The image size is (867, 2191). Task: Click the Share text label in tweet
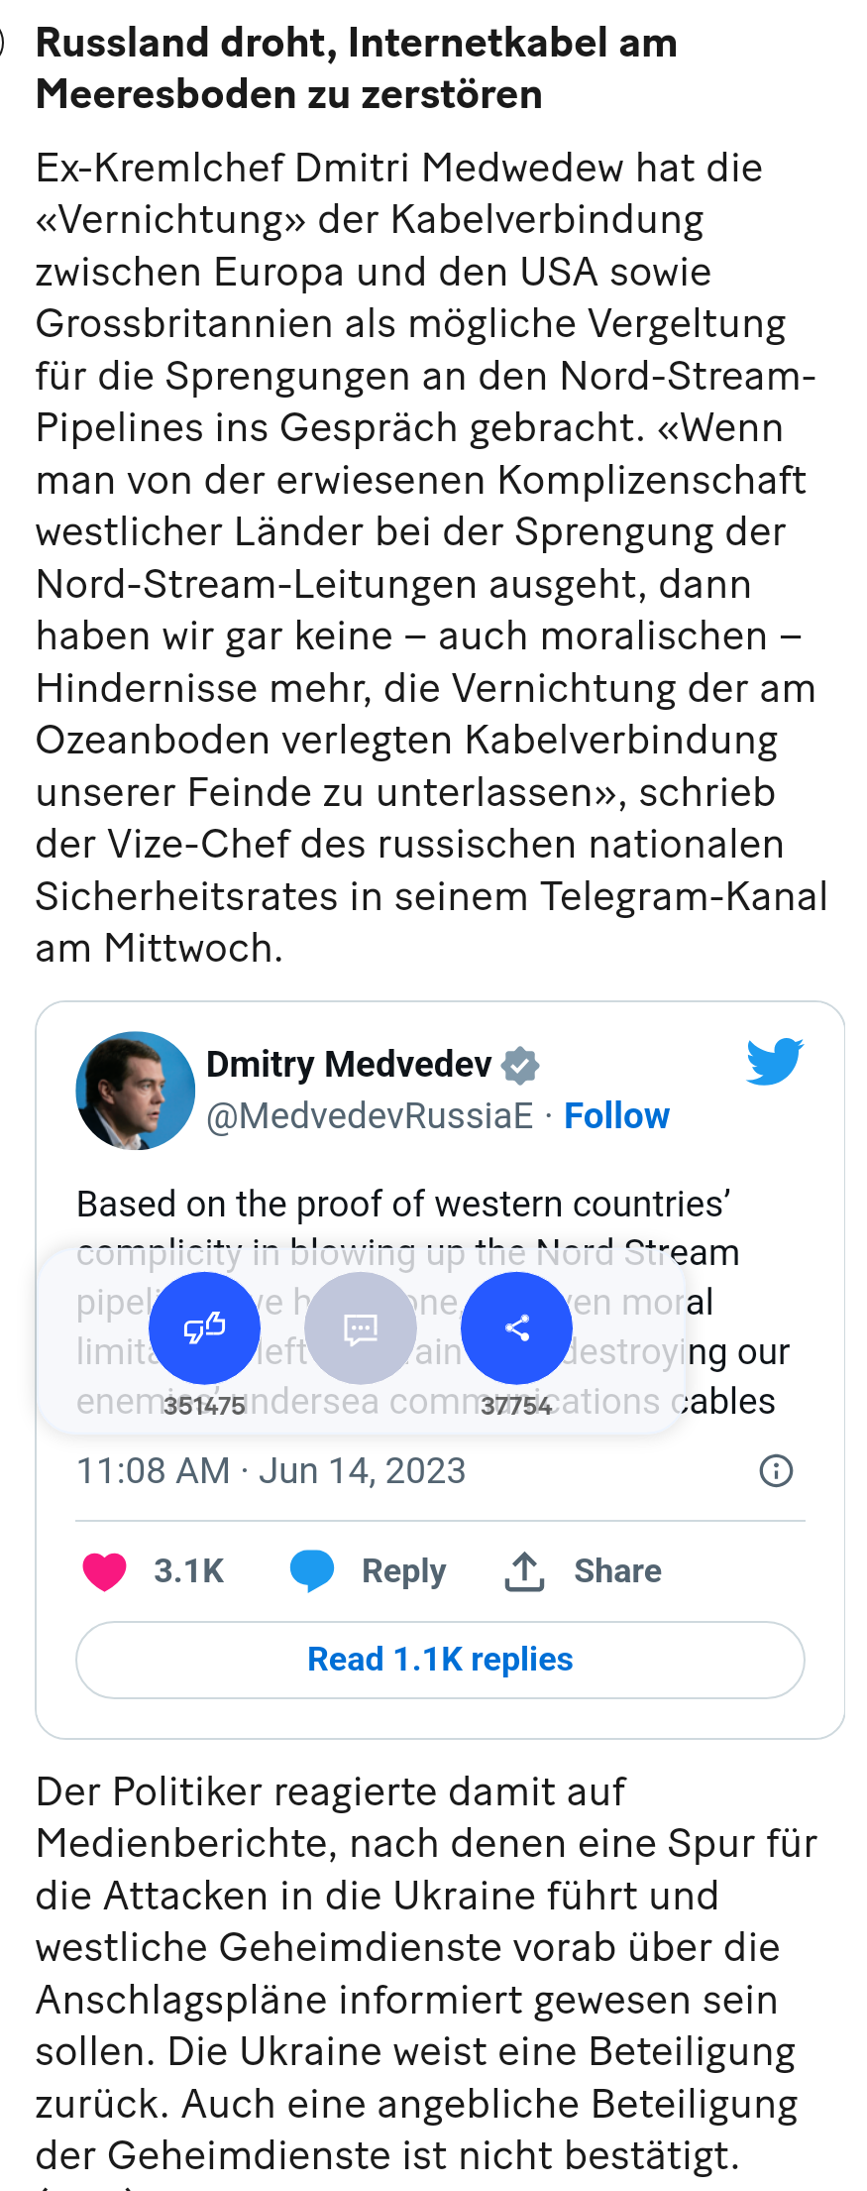point(617,1571)
